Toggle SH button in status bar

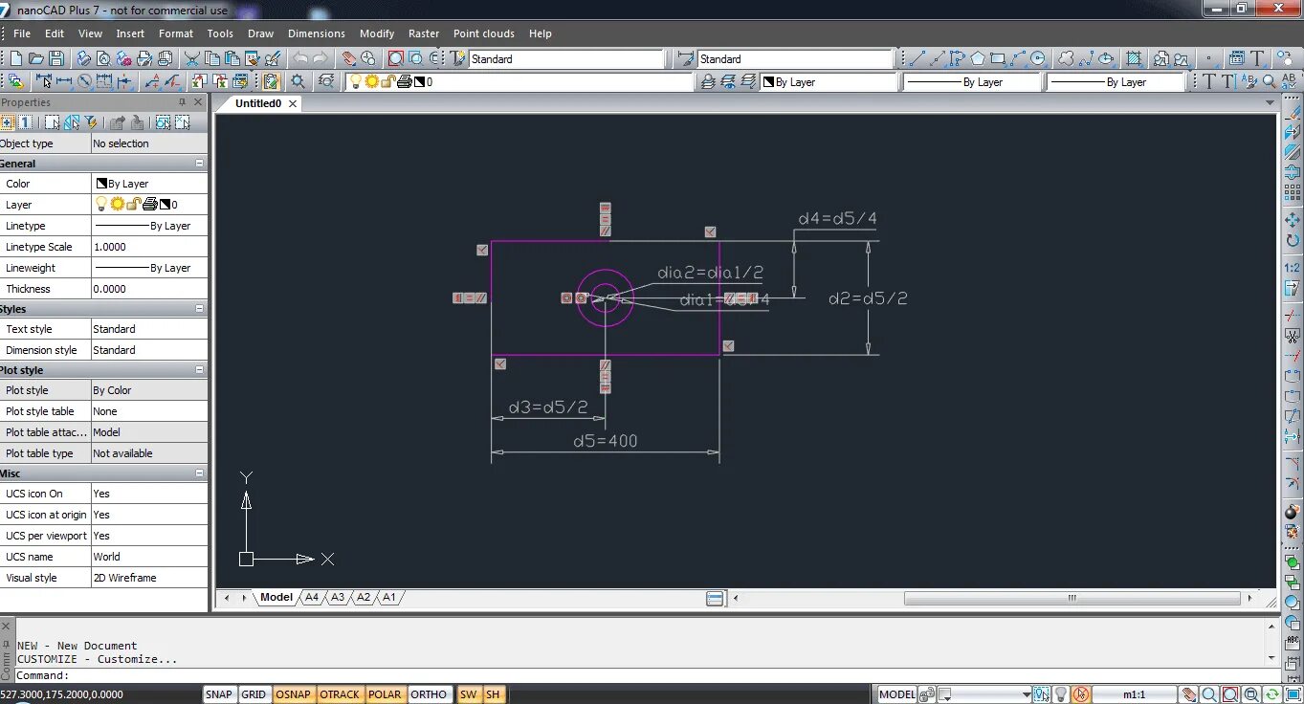tap(493, 694)
